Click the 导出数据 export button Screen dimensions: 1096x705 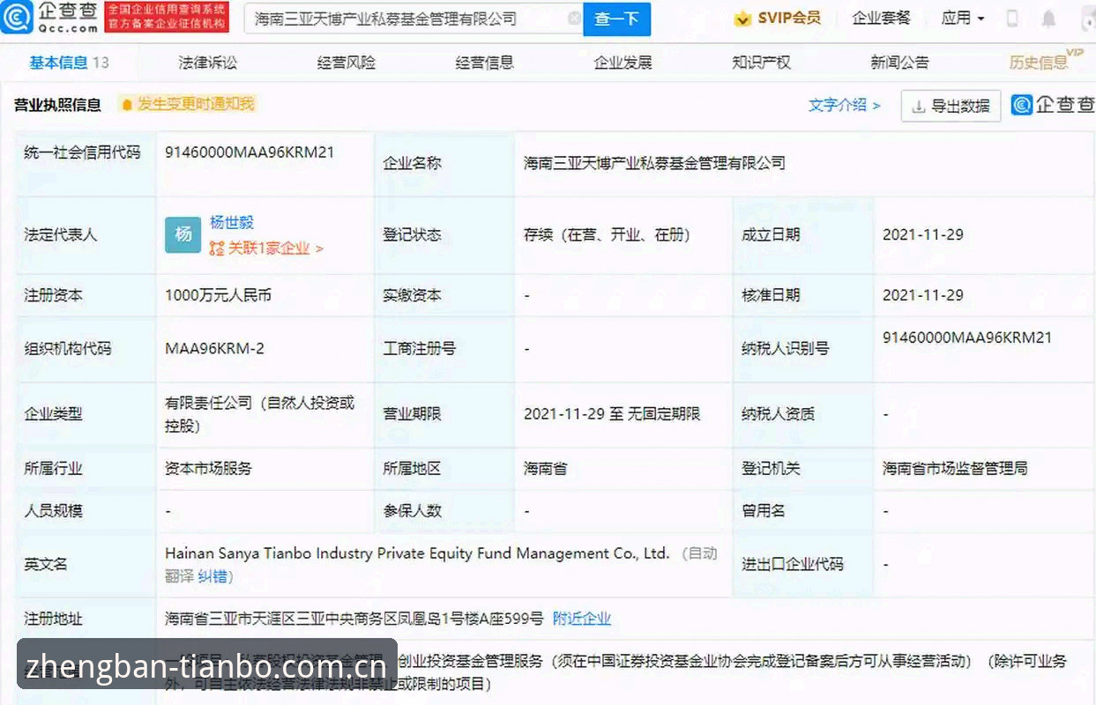(951, 107)
